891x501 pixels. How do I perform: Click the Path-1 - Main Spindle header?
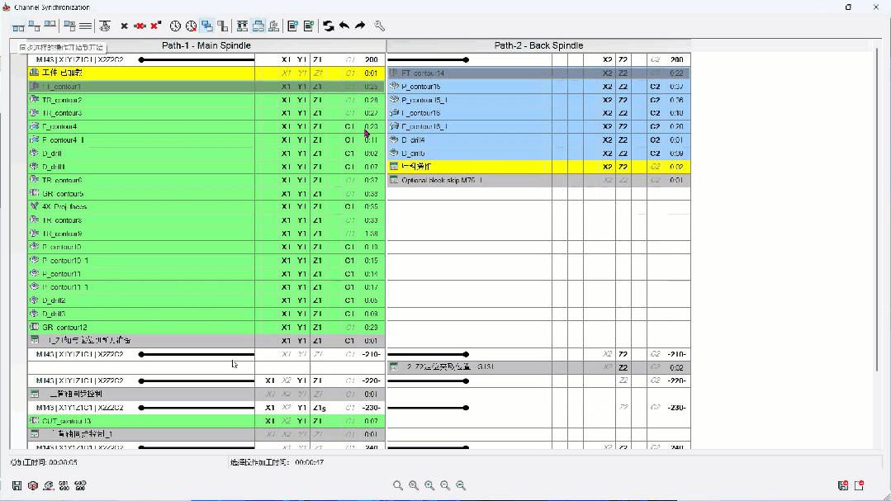206,45
